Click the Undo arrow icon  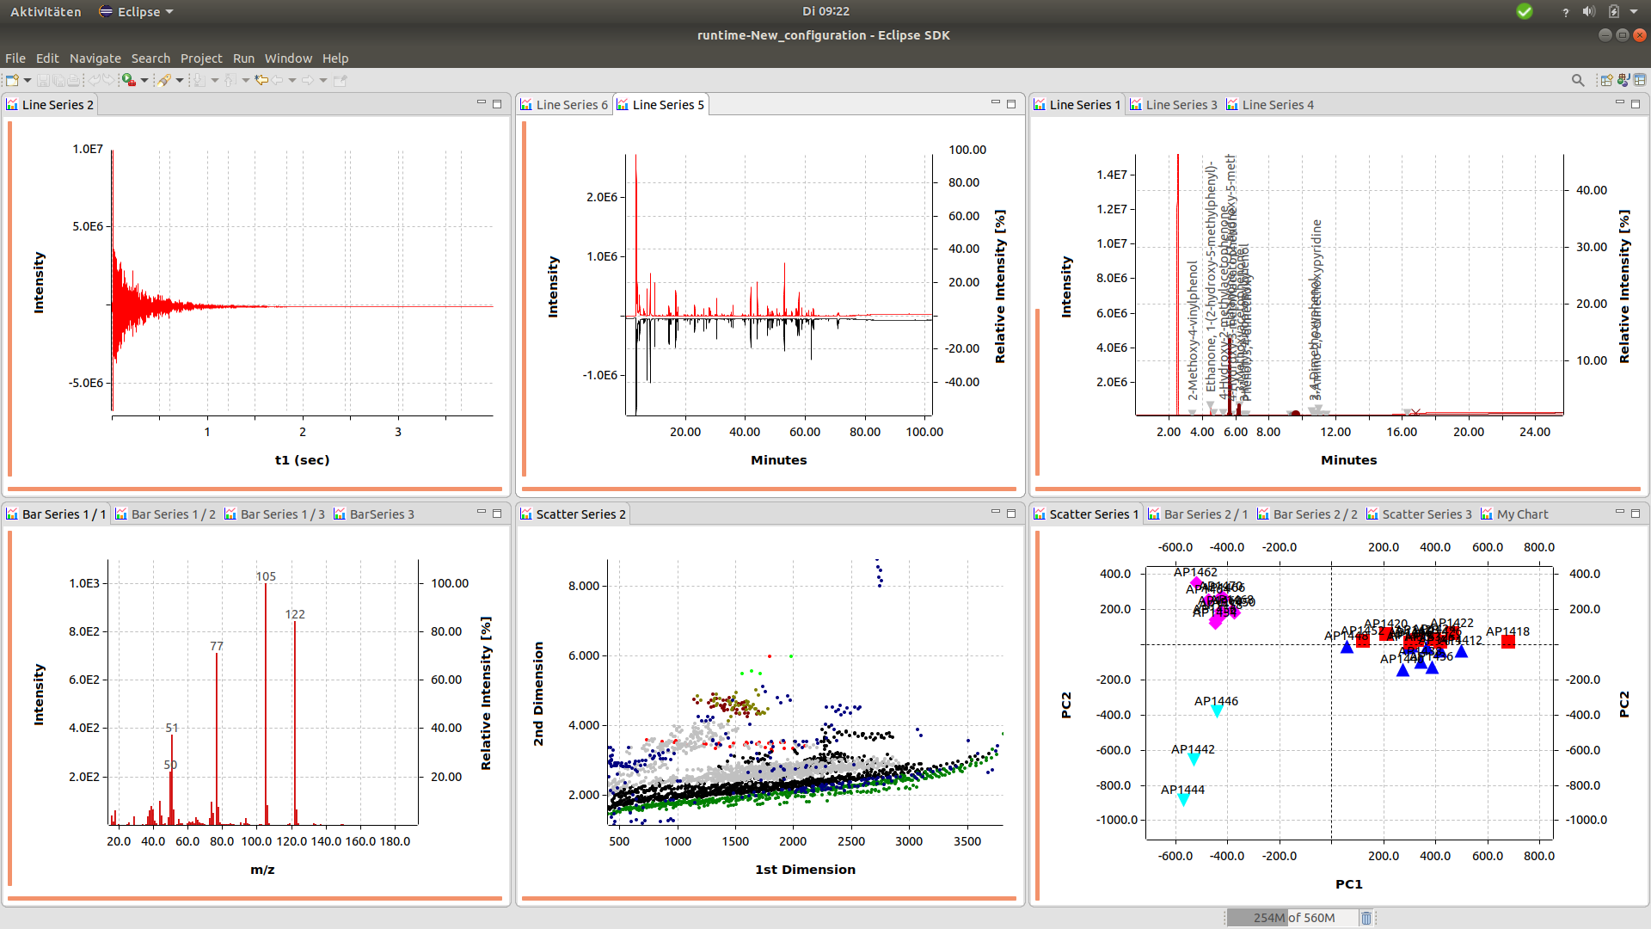(x=94, y=80)
